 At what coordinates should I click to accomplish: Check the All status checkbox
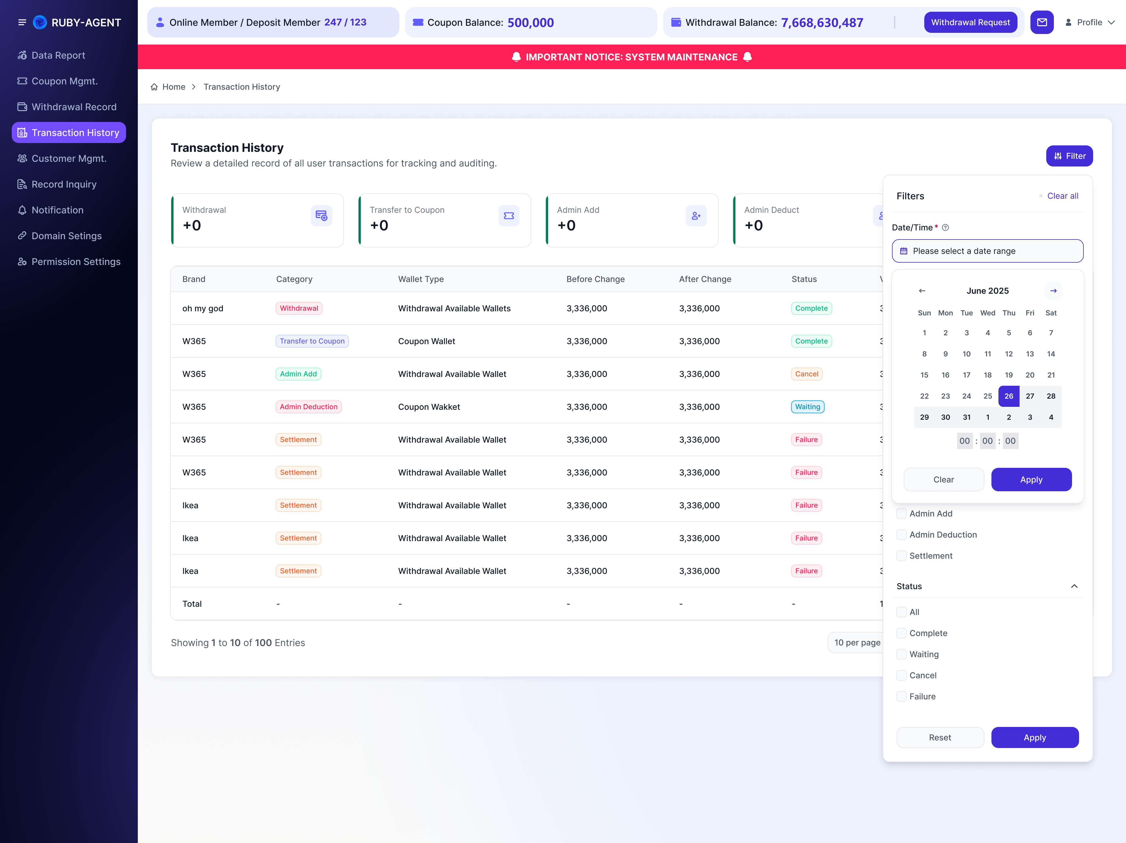point(901,612)
